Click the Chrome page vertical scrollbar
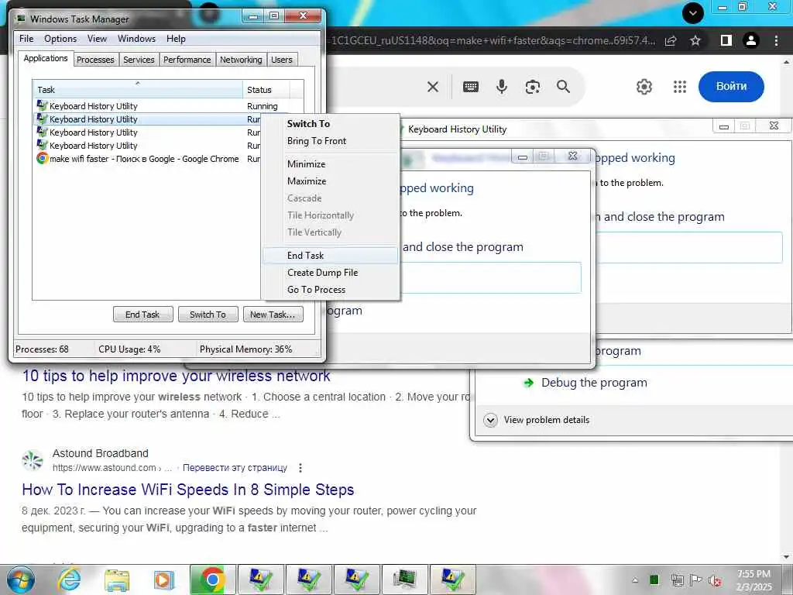Image resolution: width=793 pixels, height=595 pixels. [786, 308]
